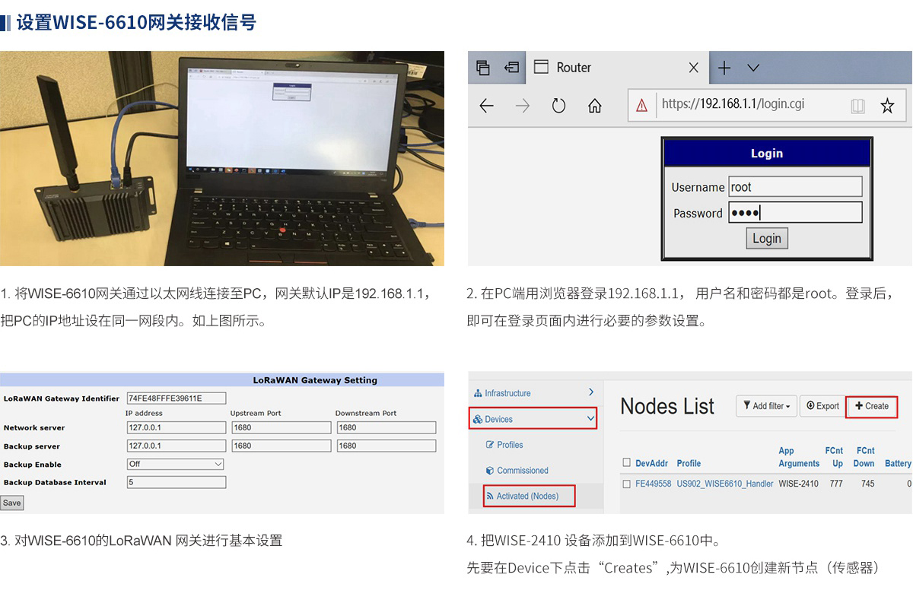The width and height of the screenshot is (913, 603).
Task: Click the browser address bar URL
Action: tap(733, 104)
